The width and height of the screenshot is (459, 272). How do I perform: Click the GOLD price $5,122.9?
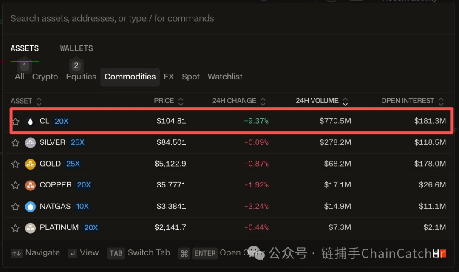tap(170, 164)
